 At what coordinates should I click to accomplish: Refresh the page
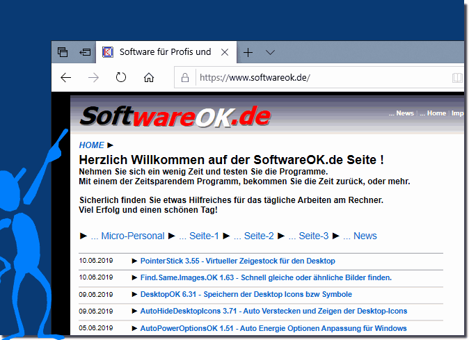click(121, 77)
